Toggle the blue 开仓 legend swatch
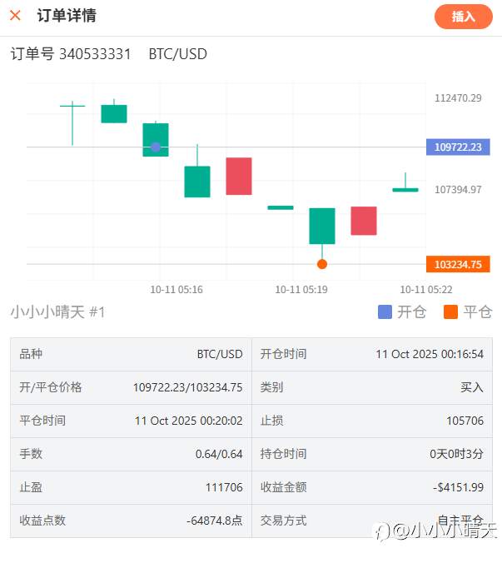This screenshot has height=563, width=502. pos(385,312)
